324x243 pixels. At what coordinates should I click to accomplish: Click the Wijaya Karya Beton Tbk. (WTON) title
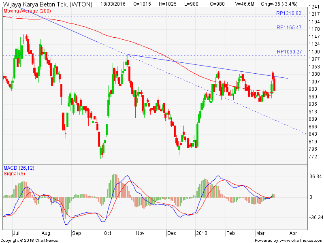point(47,4)
